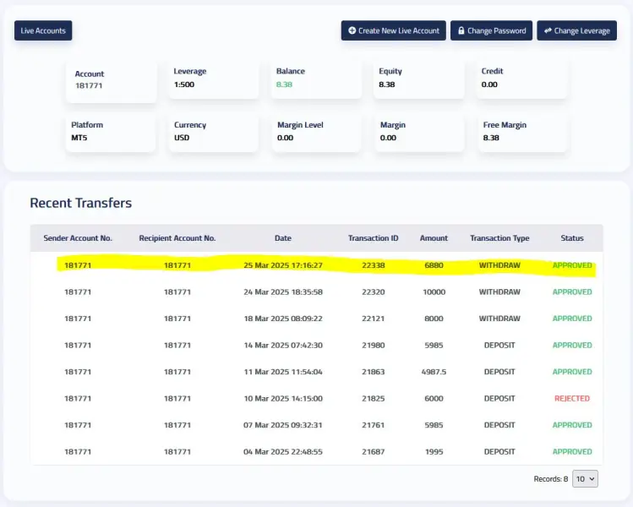Click the Account card showing 181771

(x=111, y=80)
